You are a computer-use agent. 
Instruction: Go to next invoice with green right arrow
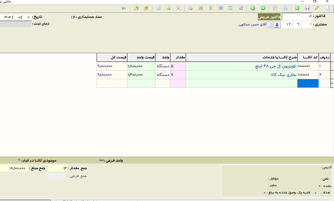[263, 8]
